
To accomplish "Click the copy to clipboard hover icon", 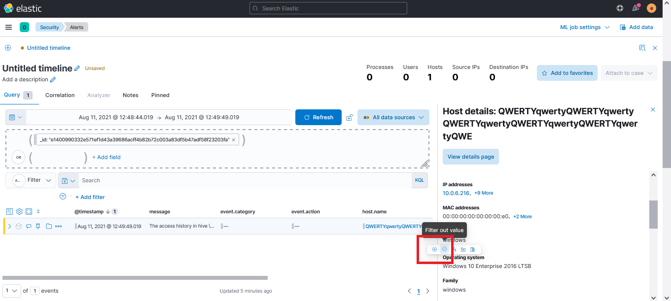I will [x=472, y=249].
